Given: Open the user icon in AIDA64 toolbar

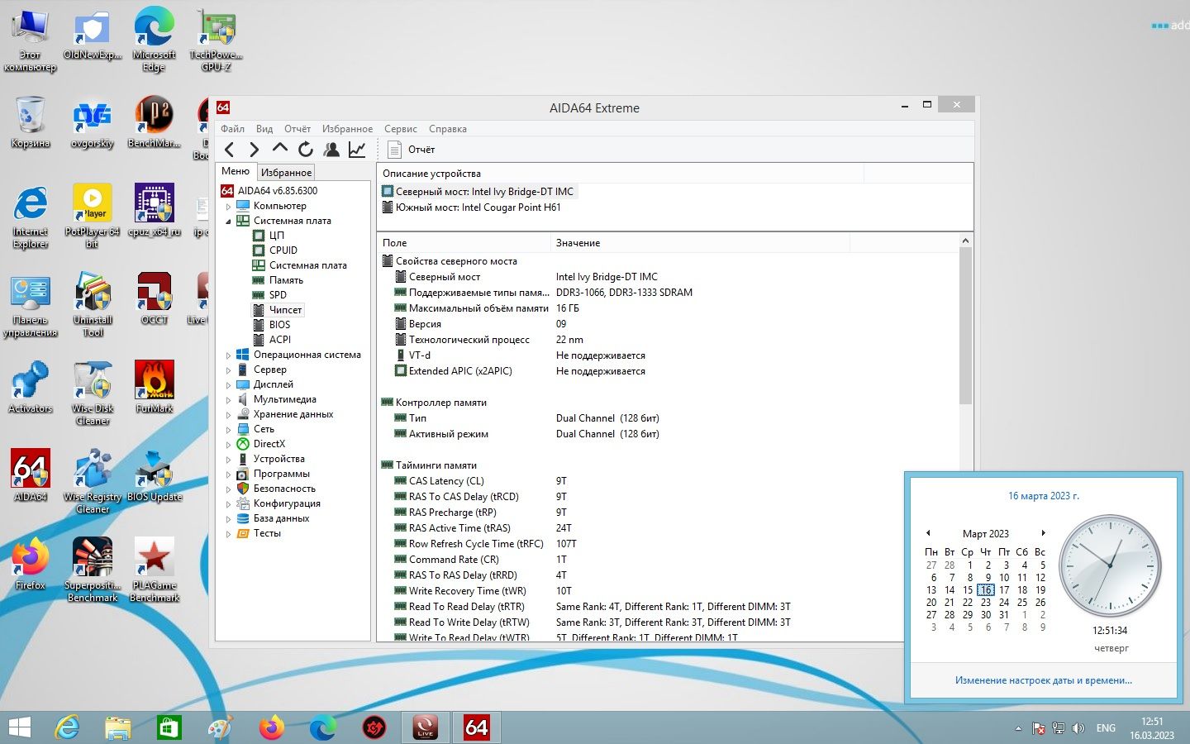Looking at the screenshot, I should tap(331, 150).
